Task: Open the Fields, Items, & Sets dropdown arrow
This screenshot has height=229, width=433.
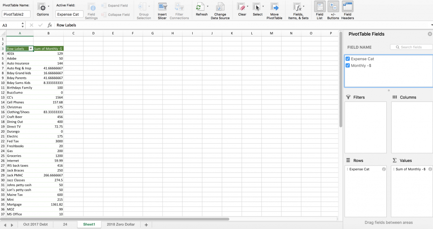Action: pyautogui.click(x=304, y=6)
